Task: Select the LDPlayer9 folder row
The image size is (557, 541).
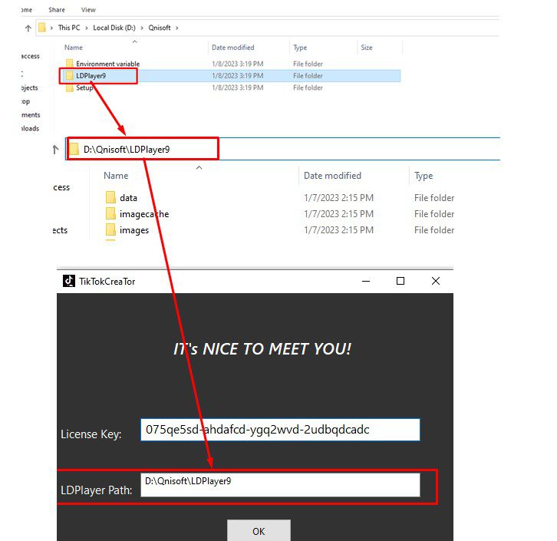Action: (x=232, y=76)
